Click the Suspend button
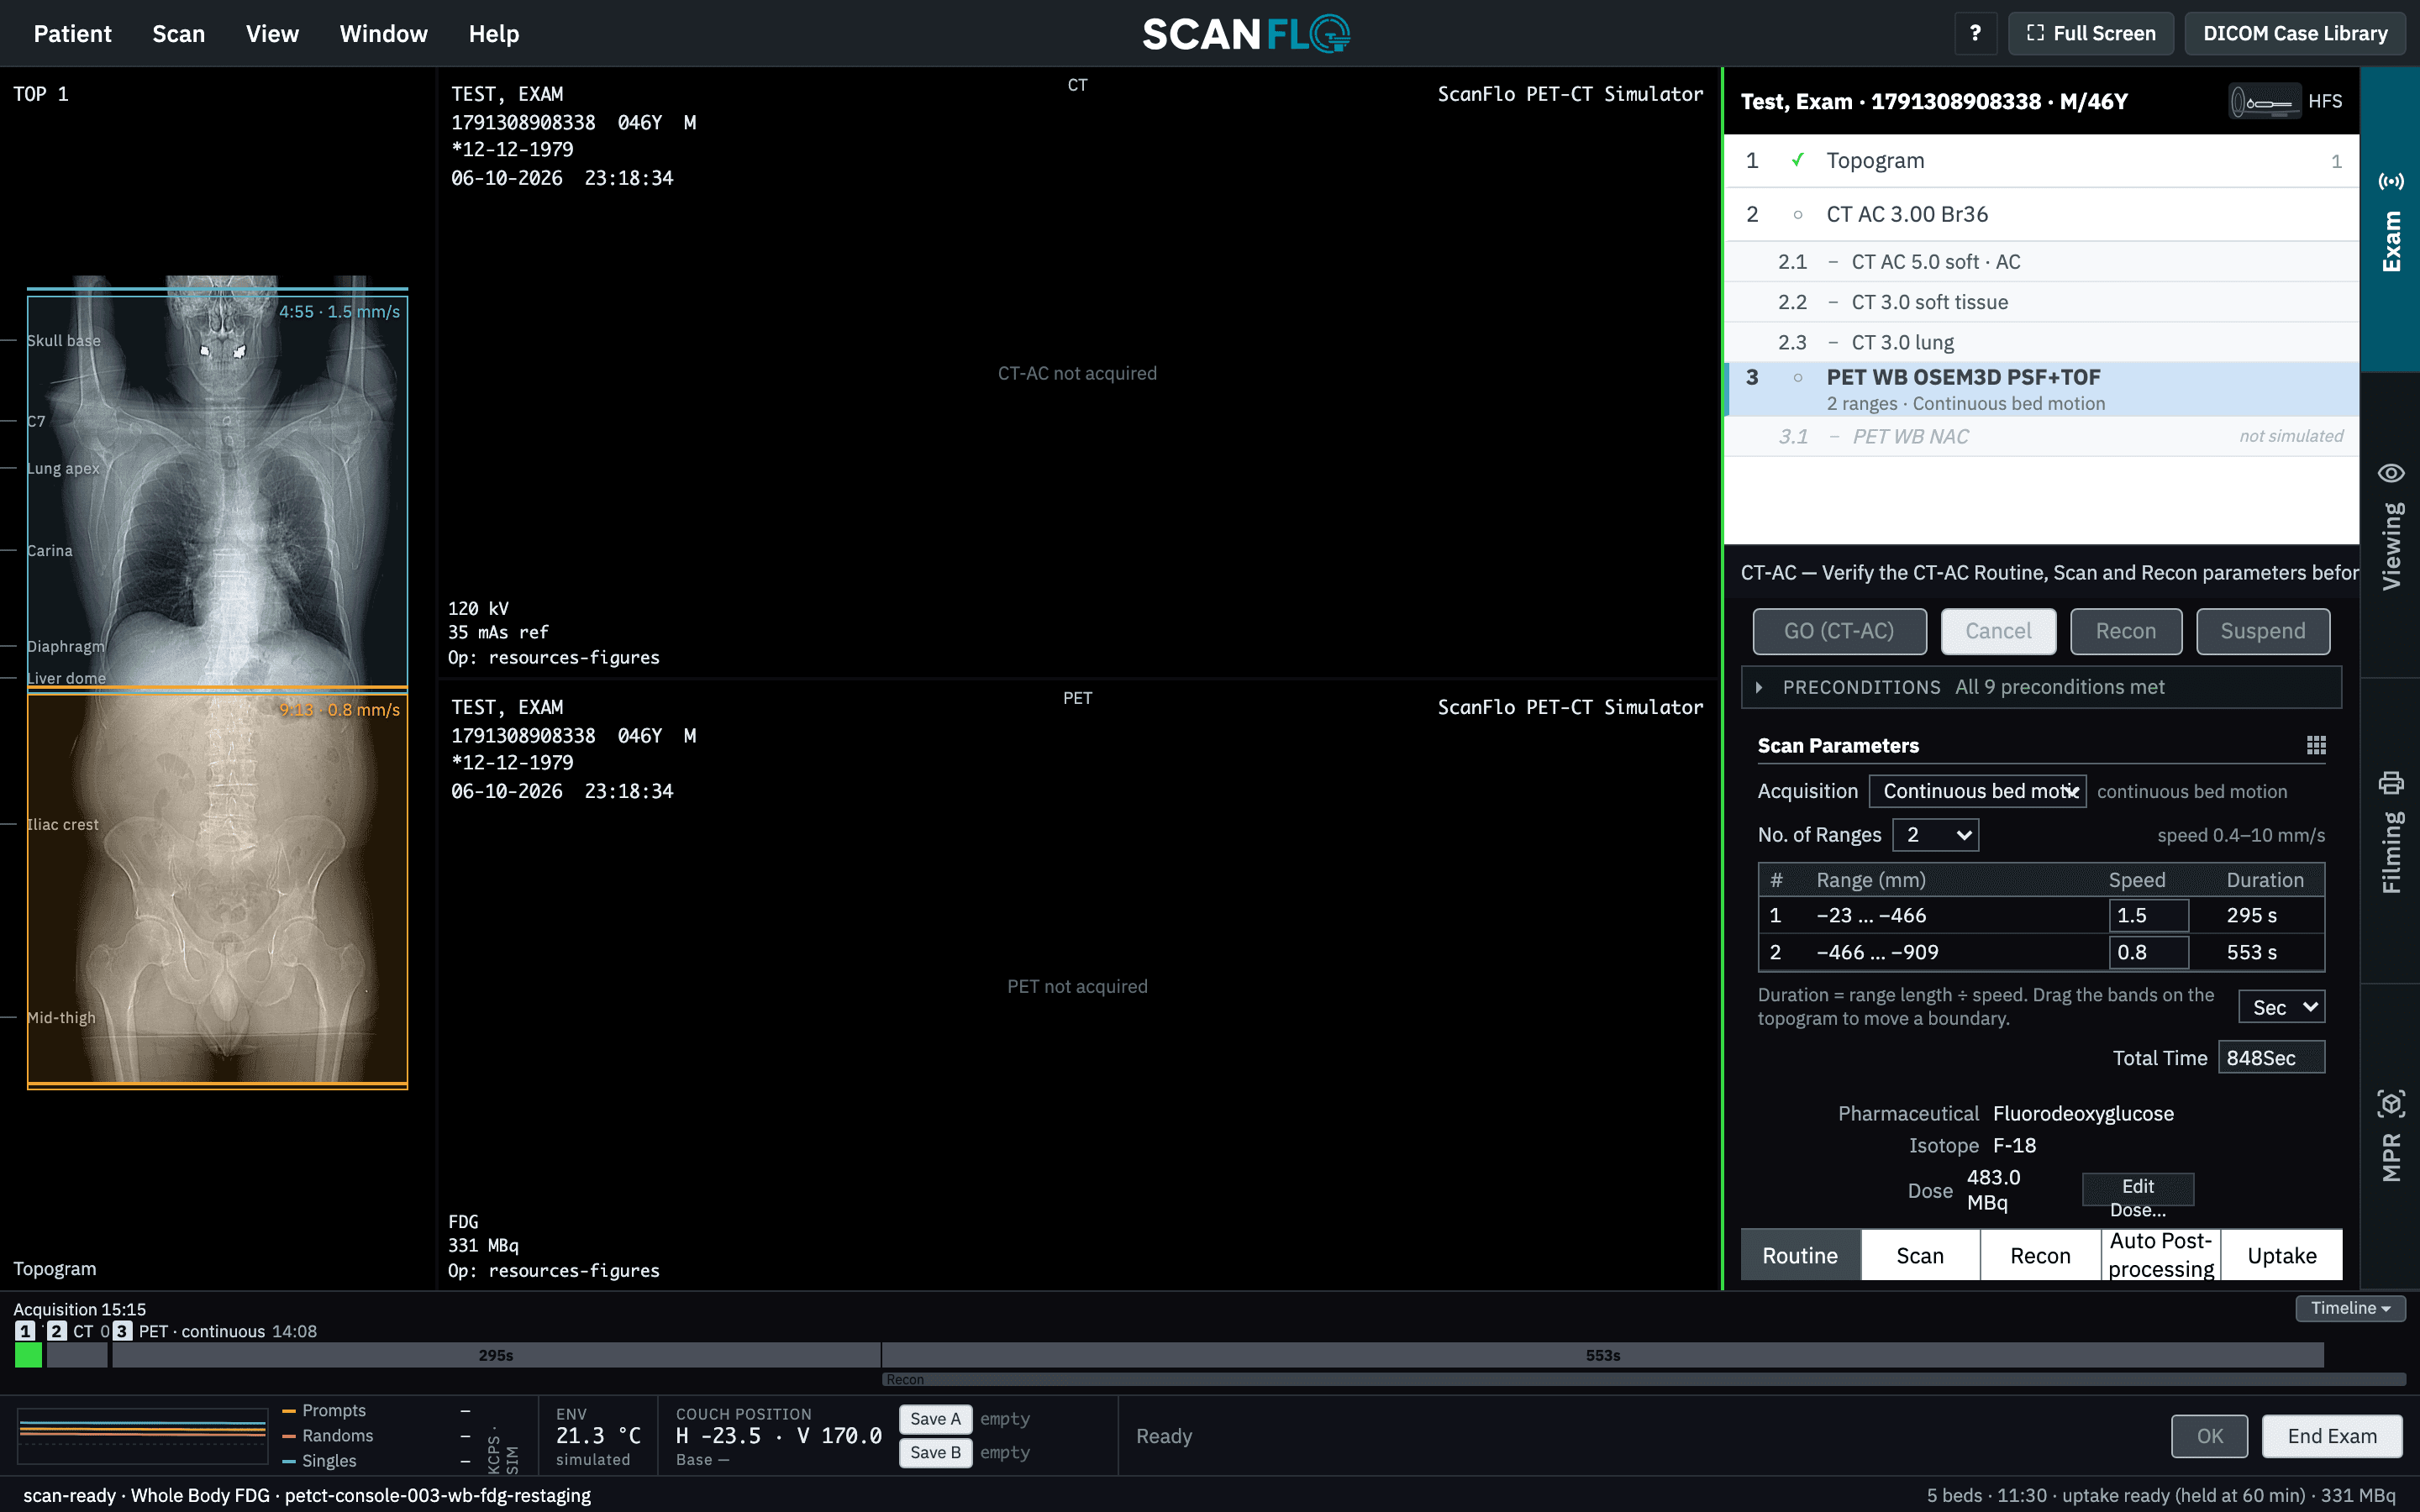This screenshot has height=1512, width=2420. tap(2263, 631)
